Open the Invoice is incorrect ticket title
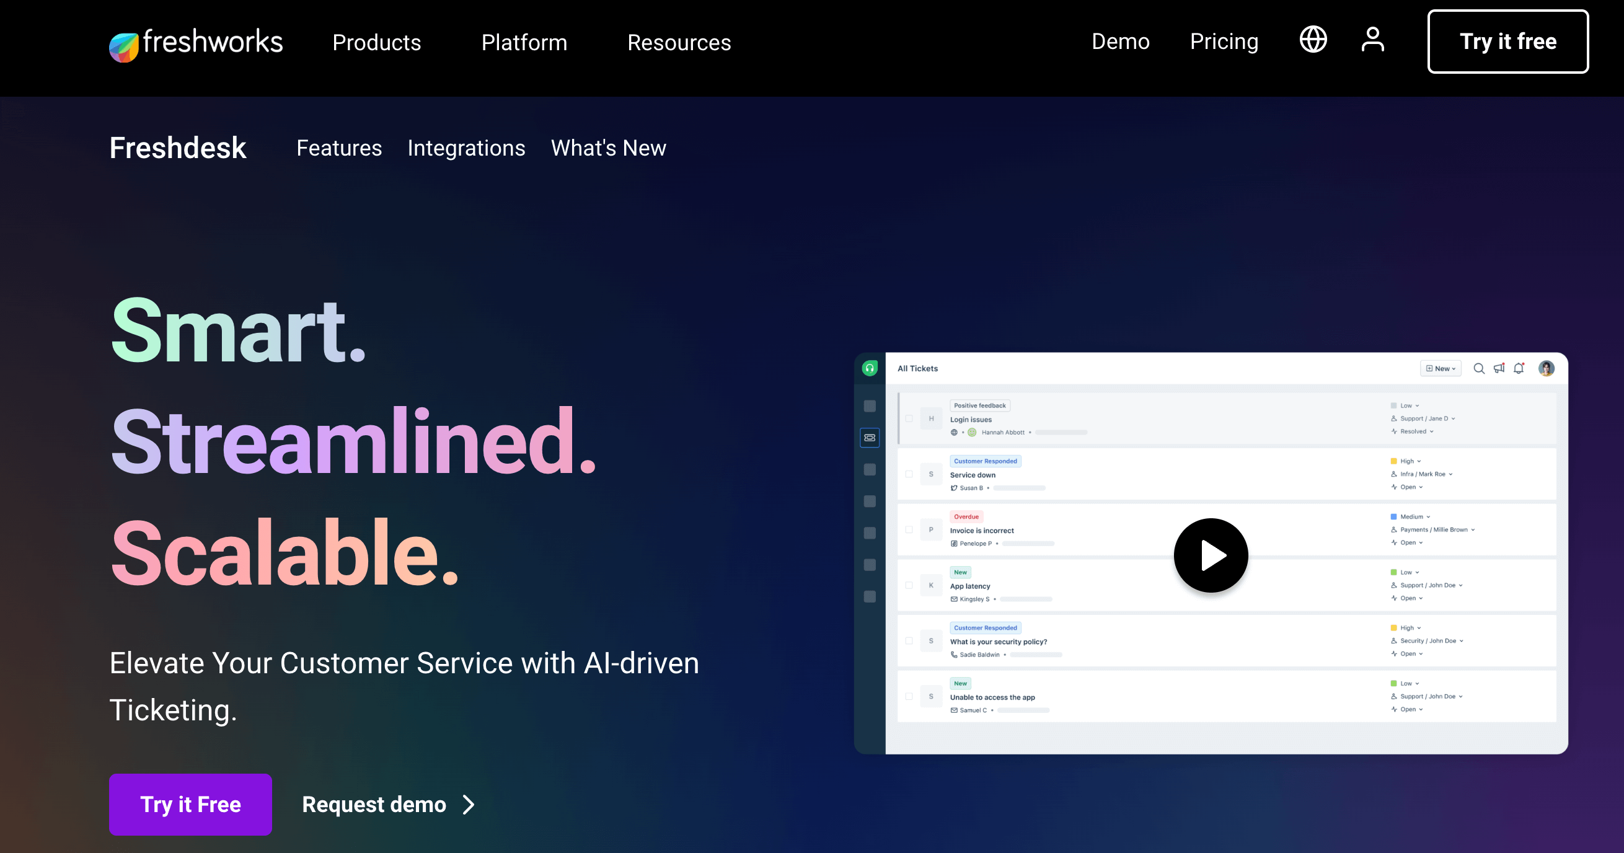This screenshot has width=1624, height=853. tap(982, 530)
